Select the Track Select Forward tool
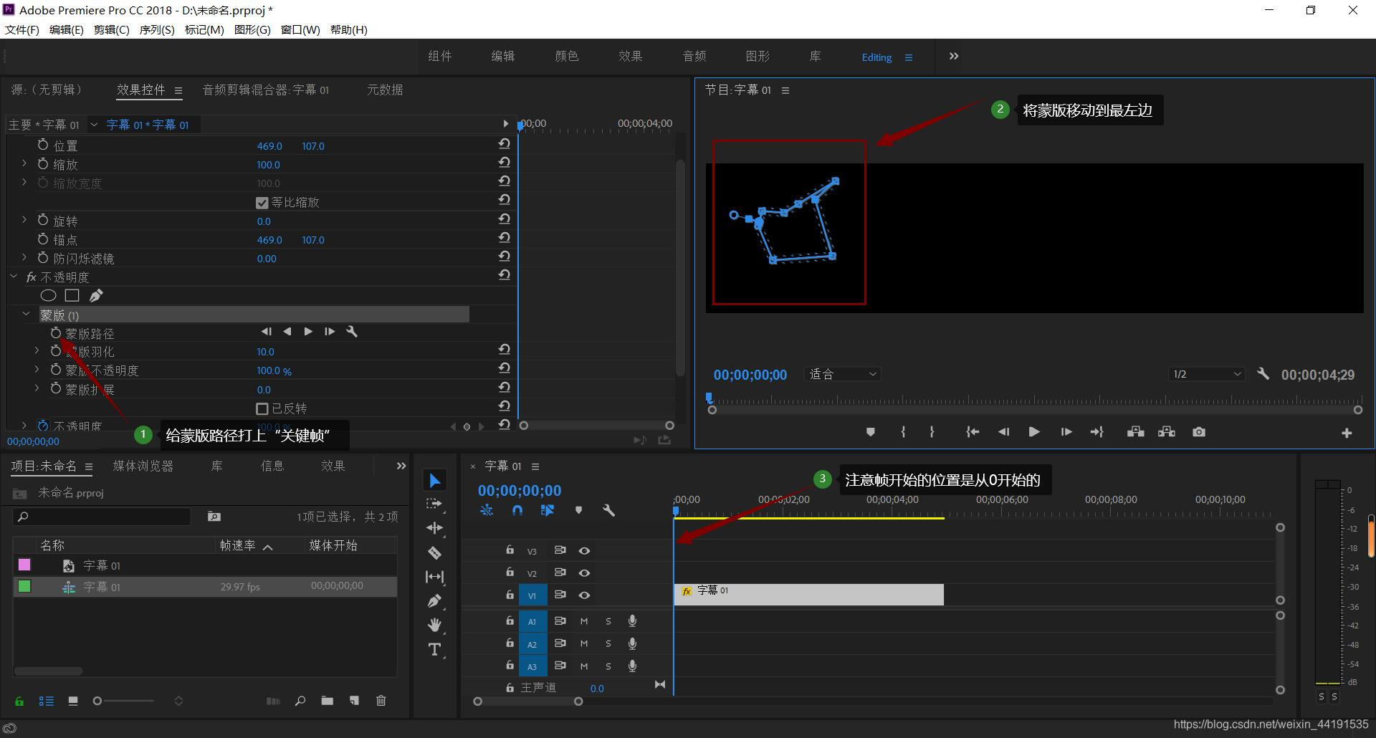 435,504
